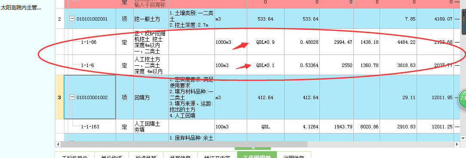Click the 8020.86 total cell
This screenshot has height=158, width=466.
click(367, 127)
